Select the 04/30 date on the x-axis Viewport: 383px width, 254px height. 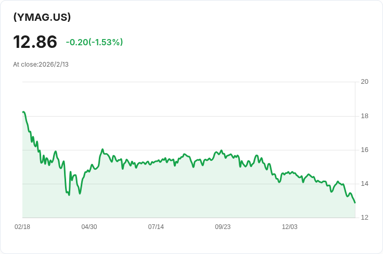point(89,227)
